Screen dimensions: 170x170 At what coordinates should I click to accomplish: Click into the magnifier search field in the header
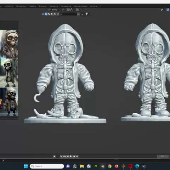[68, 14]
